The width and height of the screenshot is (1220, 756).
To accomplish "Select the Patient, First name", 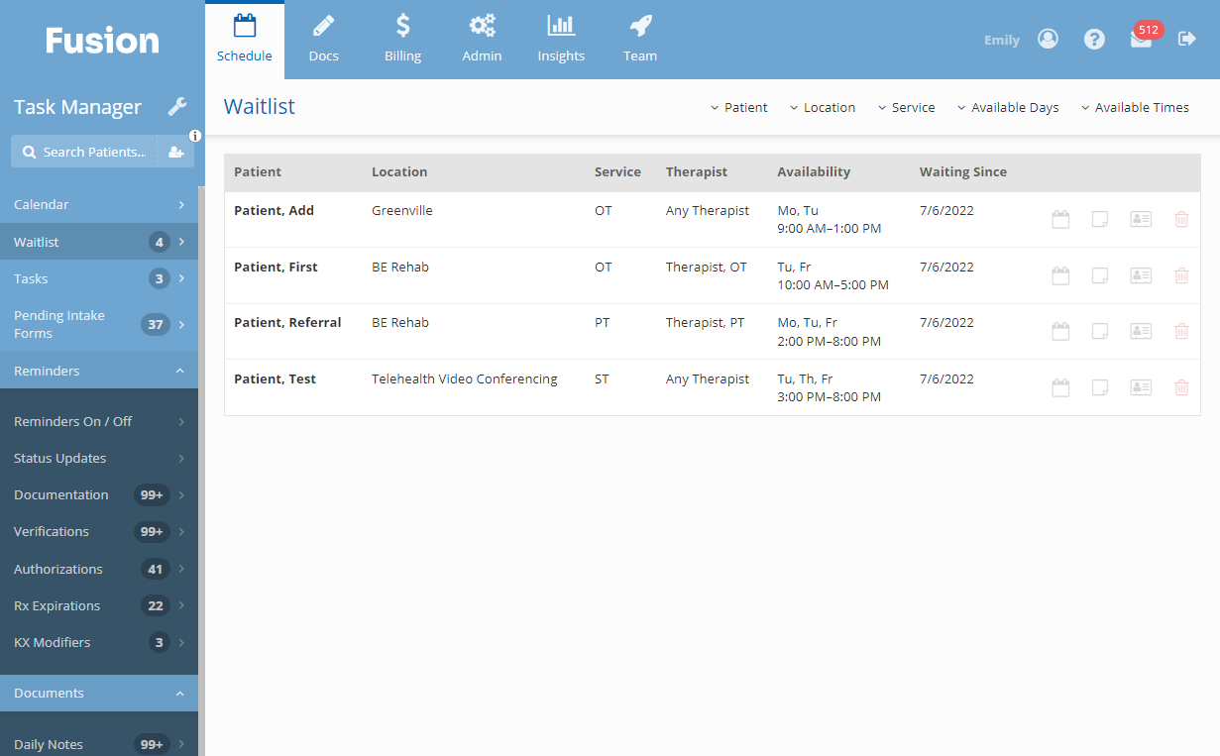I will click(276, 267).
